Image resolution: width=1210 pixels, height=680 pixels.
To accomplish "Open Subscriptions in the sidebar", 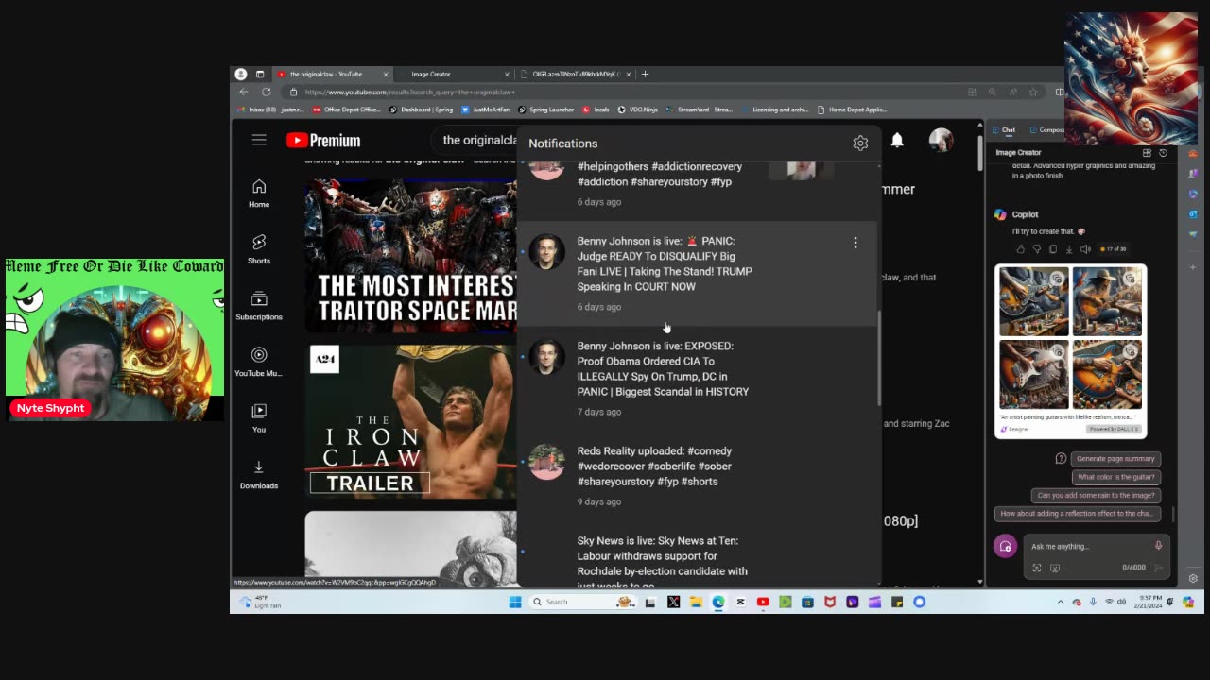I will click(259, 305).
